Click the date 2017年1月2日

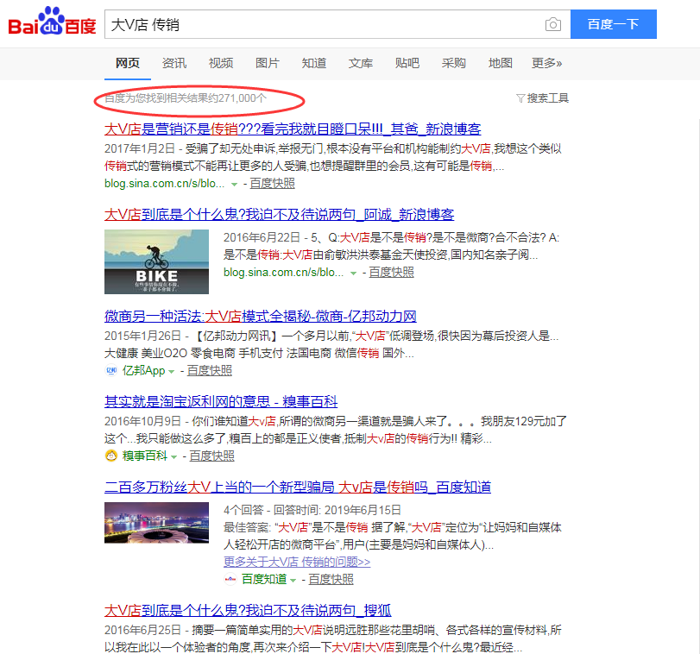point(140,148)
